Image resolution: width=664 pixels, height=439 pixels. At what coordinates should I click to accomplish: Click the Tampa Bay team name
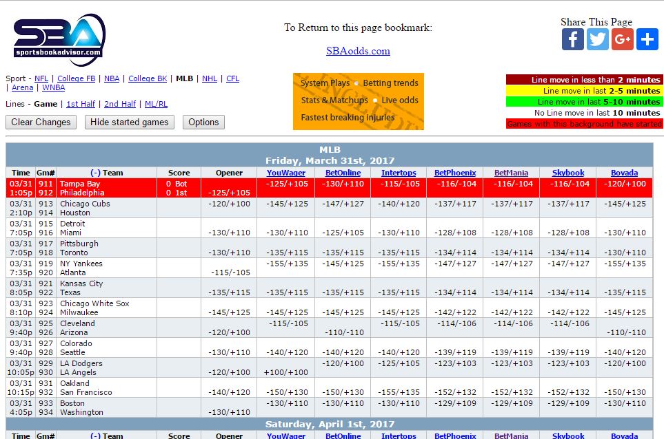pyautogui.click(x=79, y=184)
